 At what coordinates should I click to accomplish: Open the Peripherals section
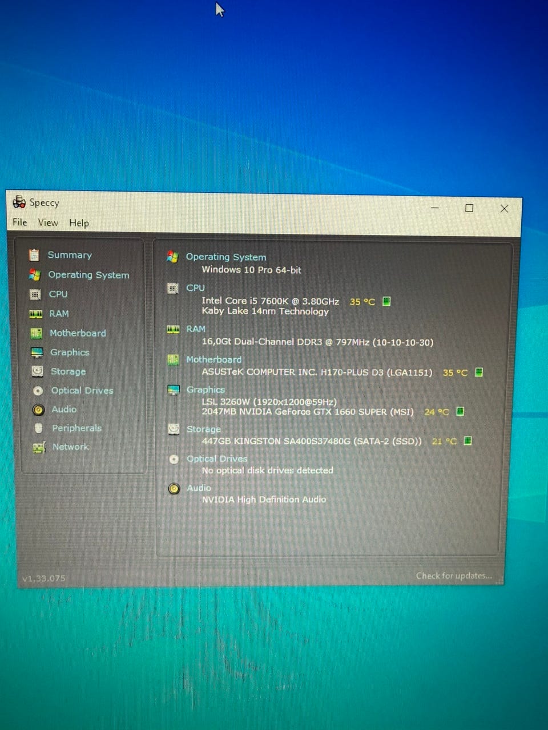[x=77, y=428]
